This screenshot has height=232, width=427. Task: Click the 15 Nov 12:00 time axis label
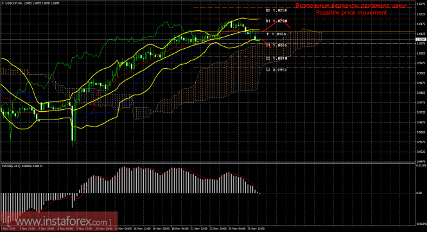click(143, 229)
